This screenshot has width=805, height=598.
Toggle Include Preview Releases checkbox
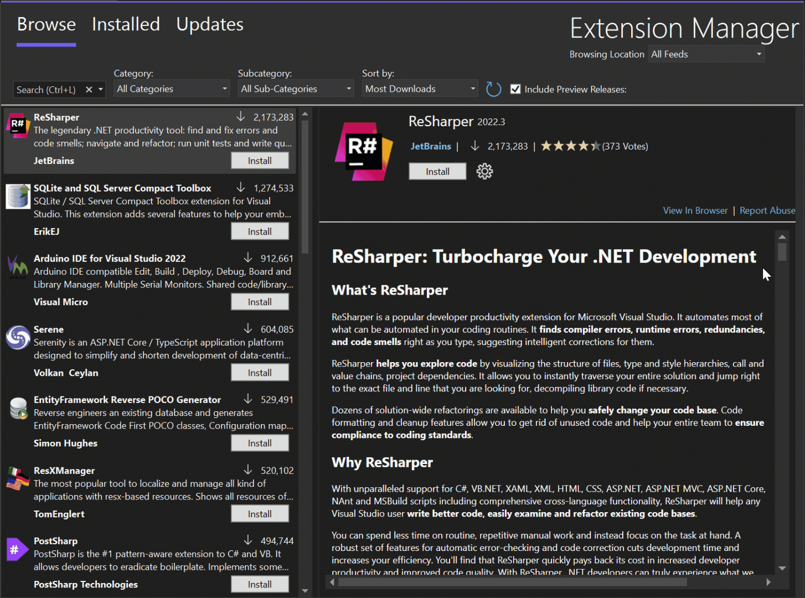(x=515, y=89)
